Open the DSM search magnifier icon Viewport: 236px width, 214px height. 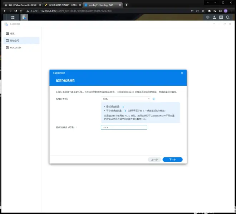(x=228, y=17)
